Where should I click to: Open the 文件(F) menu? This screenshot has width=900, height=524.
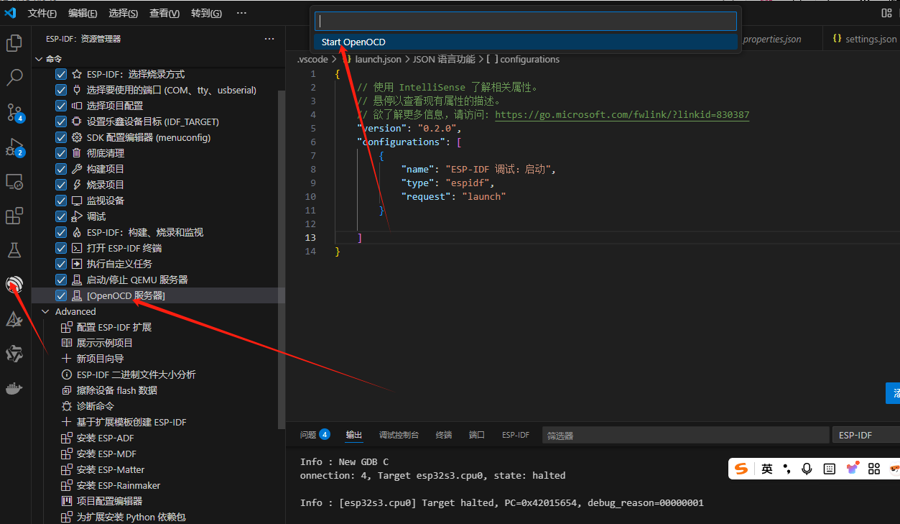tap(42, 13)
